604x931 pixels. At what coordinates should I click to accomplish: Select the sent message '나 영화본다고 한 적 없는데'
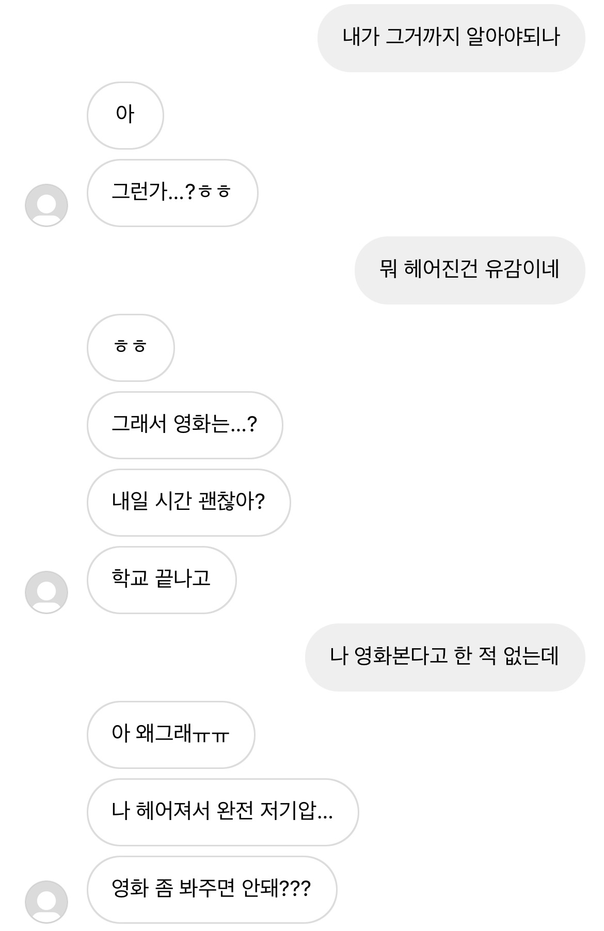[x=444, y=657]
